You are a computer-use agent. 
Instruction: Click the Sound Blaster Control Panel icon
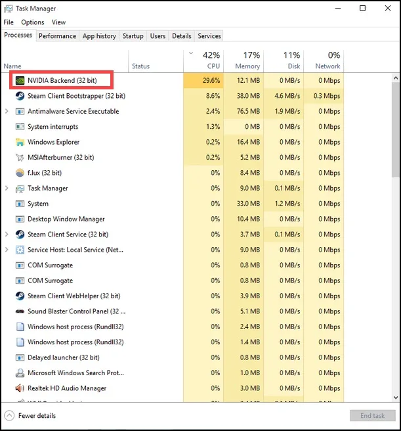[20, 311]
